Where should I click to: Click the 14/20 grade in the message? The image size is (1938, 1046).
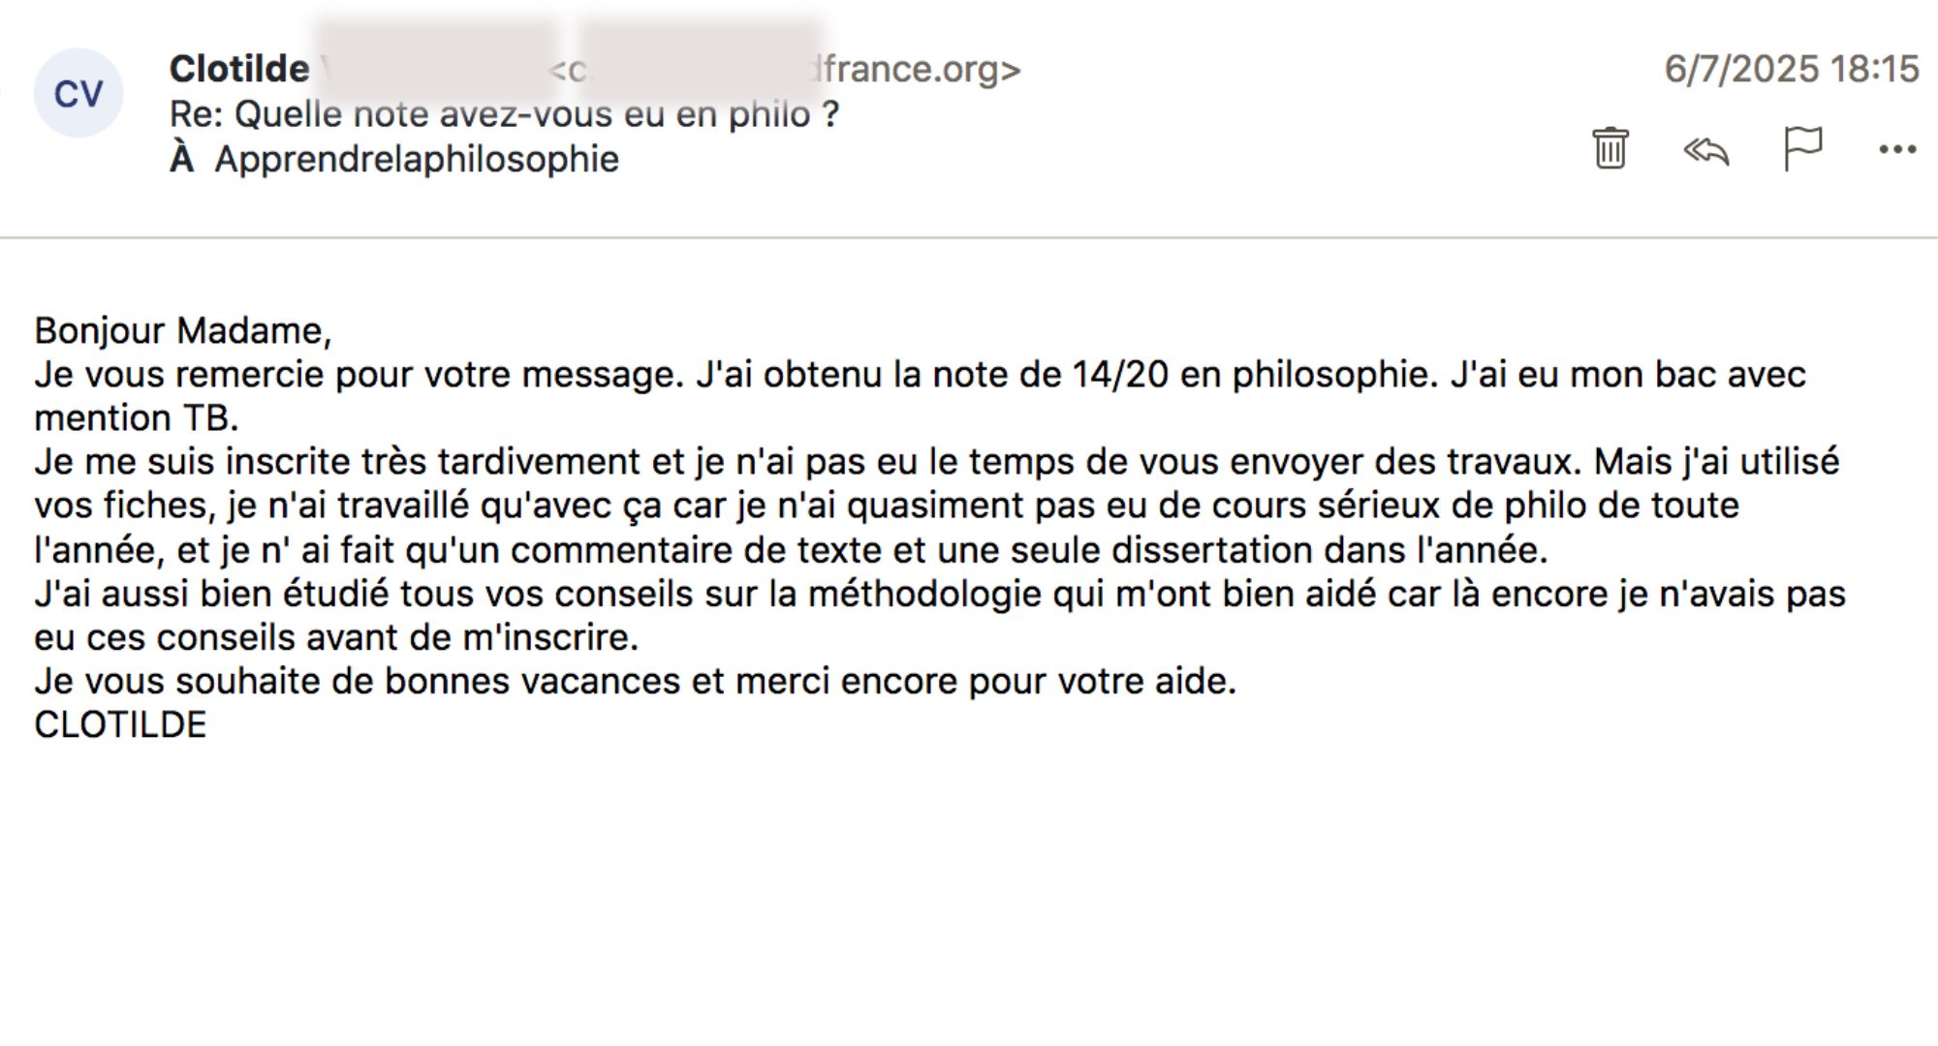coord(1120,375)
